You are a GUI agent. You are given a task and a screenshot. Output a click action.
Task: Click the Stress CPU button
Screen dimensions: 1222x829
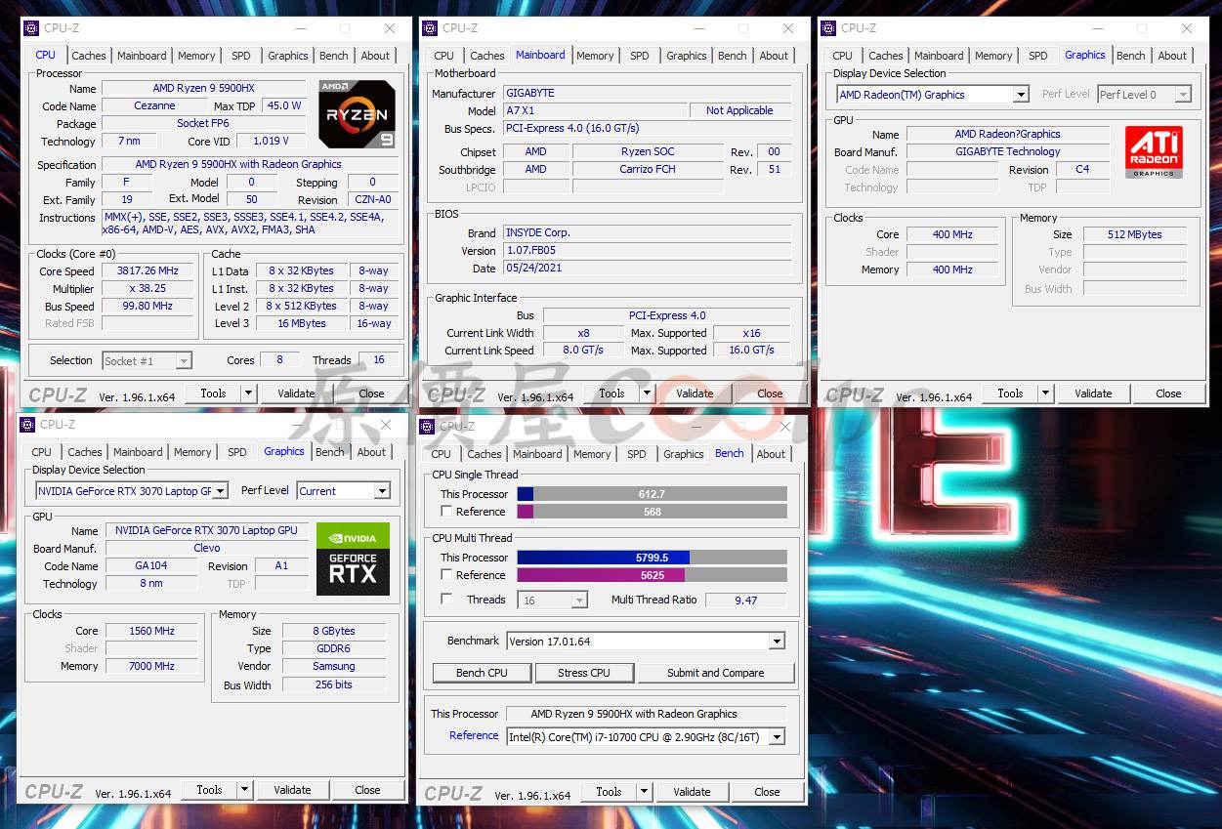coord(584,673)
